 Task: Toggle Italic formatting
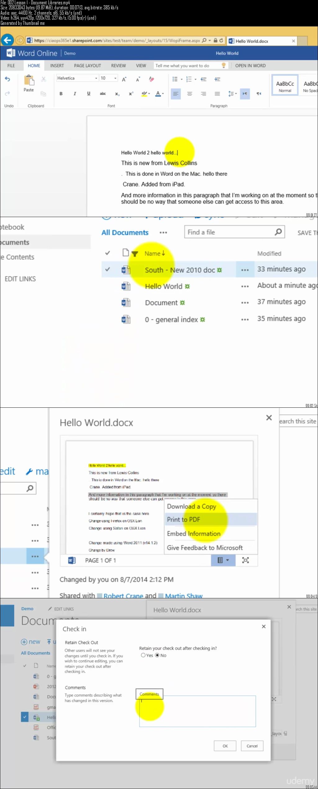pos(75,94)
